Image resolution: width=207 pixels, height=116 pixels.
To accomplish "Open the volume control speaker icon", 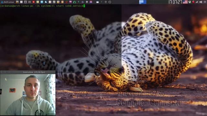I will 201,2.
